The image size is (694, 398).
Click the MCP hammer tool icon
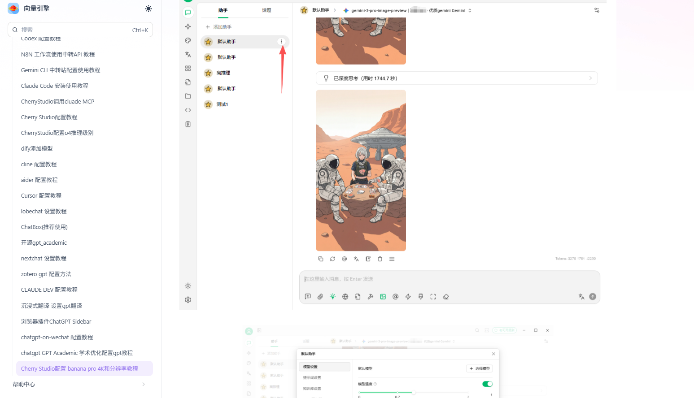point(371,297)
